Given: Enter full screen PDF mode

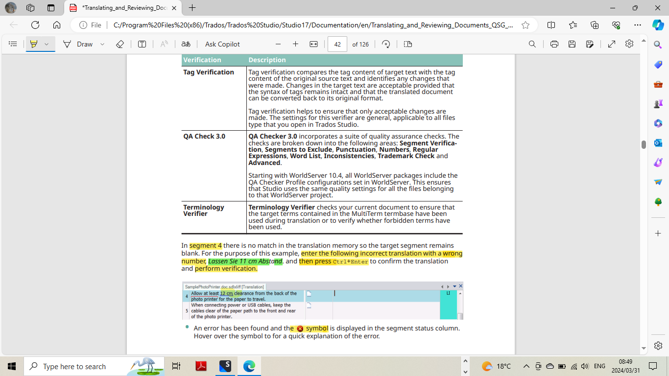Looking at the screenshot, I should 612,44.
